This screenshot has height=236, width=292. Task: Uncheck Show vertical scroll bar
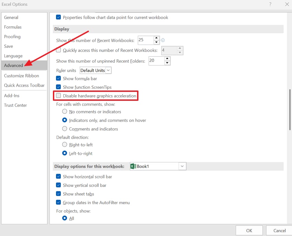58,185
